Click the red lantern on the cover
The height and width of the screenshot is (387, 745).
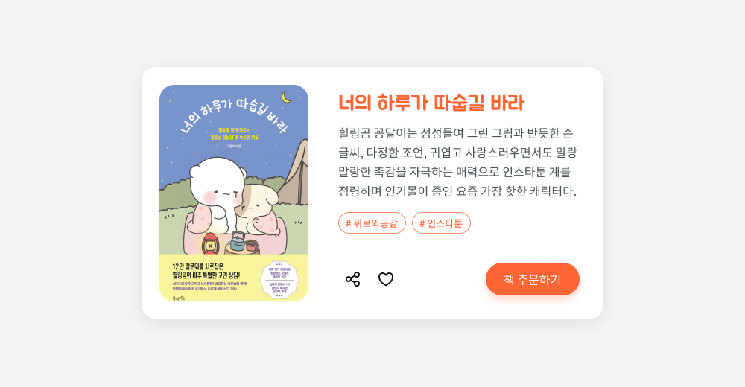(210, 244)
